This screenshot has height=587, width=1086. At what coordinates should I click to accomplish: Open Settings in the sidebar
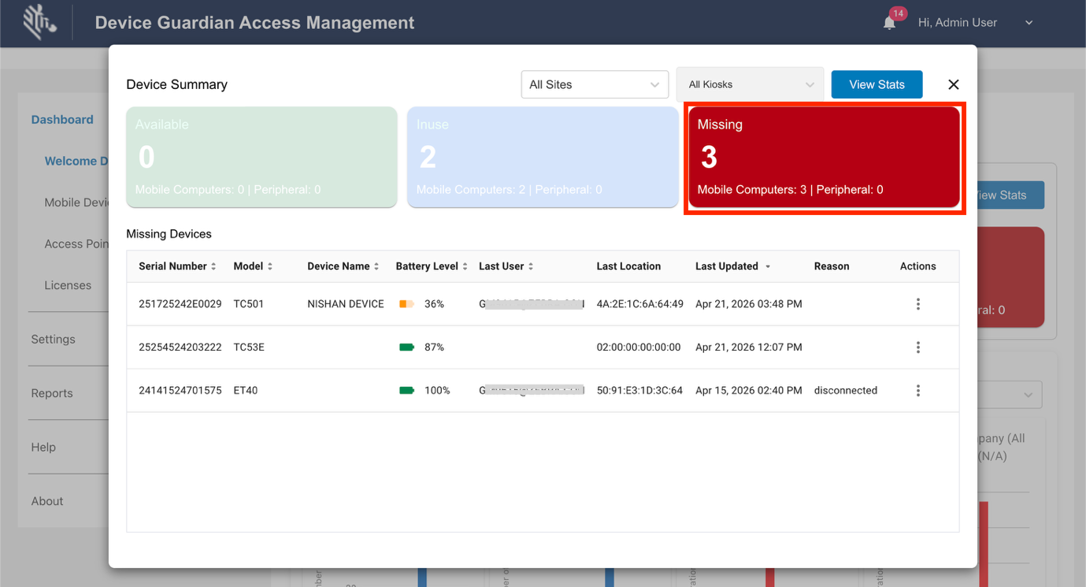pyautogui.click(x=54, y=339)
